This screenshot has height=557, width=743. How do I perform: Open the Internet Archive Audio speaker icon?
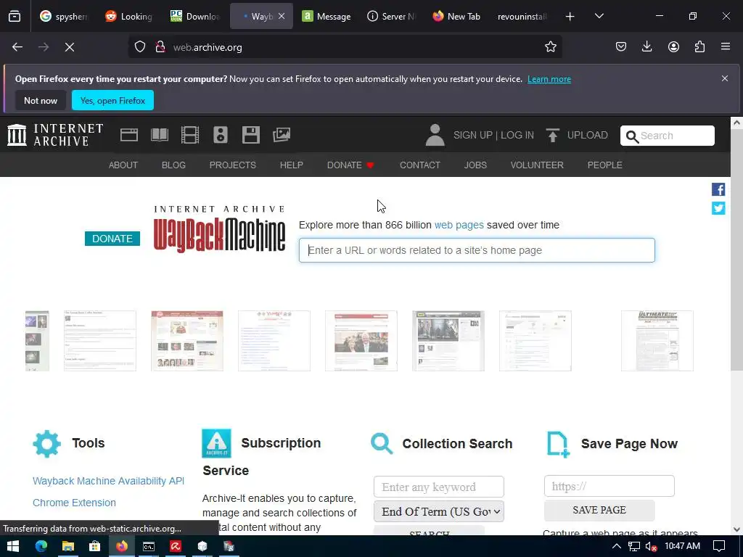221,135
